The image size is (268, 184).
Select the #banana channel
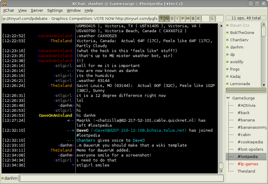click(x=246, y=120)
